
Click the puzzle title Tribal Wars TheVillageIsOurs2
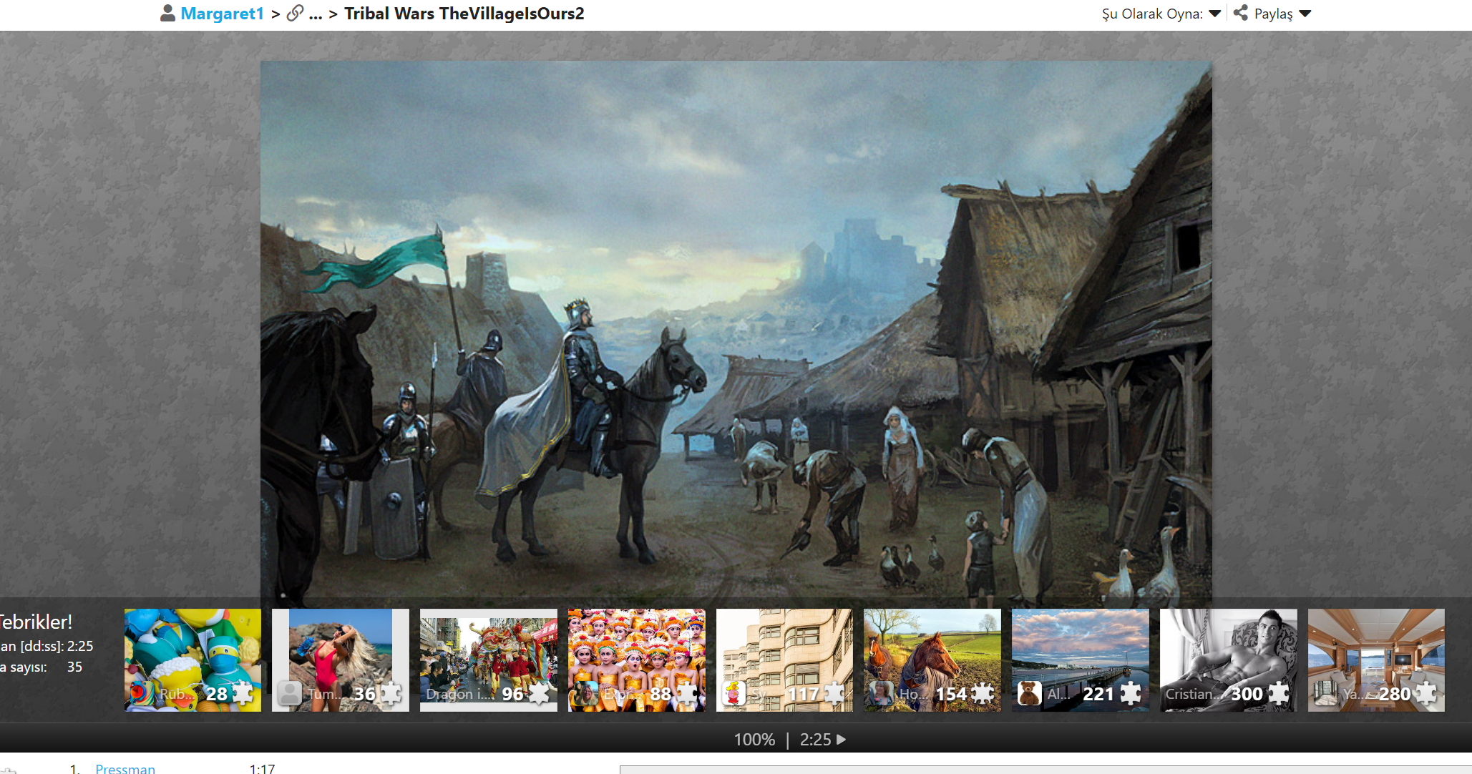pyautogui.click(x=464, y=14)
